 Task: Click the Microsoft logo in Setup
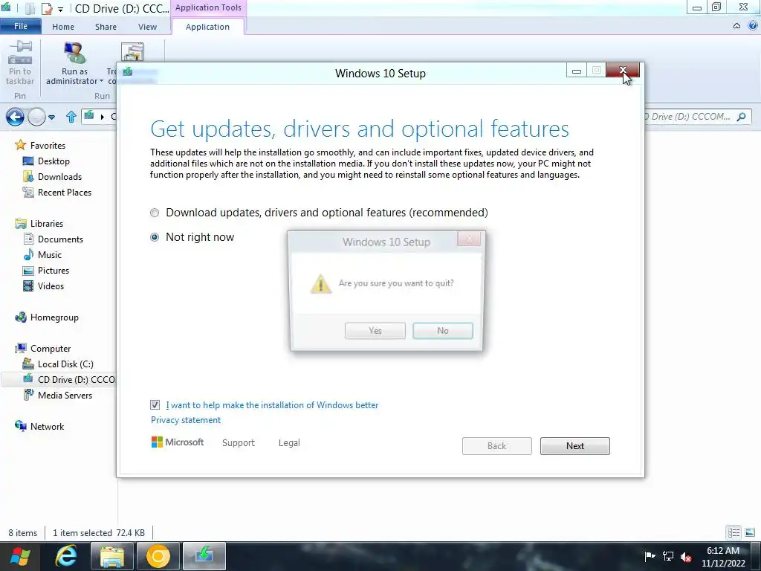[x=178, y=442]
